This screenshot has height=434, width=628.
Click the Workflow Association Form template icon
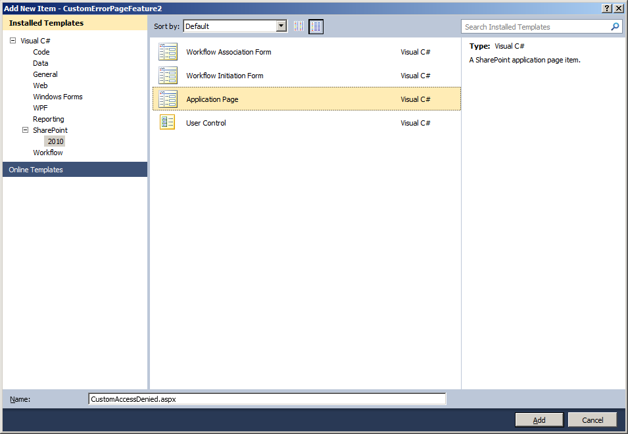click(x=168, y=52)
